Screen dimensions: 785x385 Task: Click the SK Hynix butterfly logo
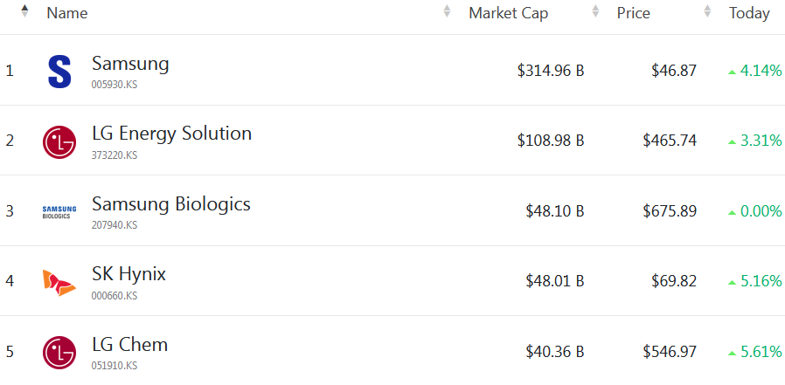click(x=59, y=282)
